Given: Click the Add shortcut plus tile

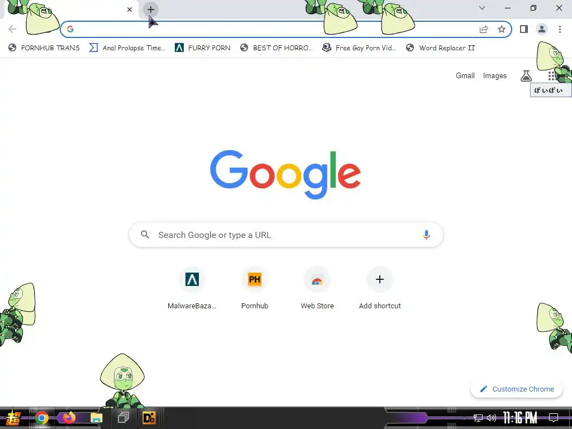Looking at the screenshot, I should pos(380,289).
